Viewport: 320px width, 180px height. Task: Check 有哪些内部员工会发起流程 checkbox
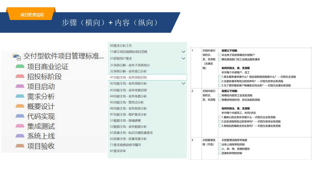click(220, 95)
